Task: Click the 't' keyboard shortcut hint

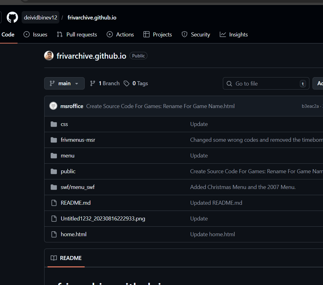Action: coord(303,84)
